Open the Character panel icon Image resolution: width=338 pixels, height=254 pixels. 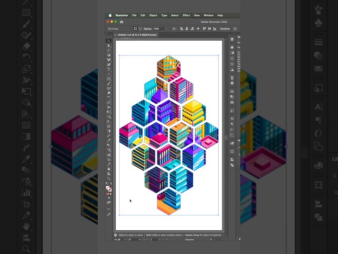[232, 119]
